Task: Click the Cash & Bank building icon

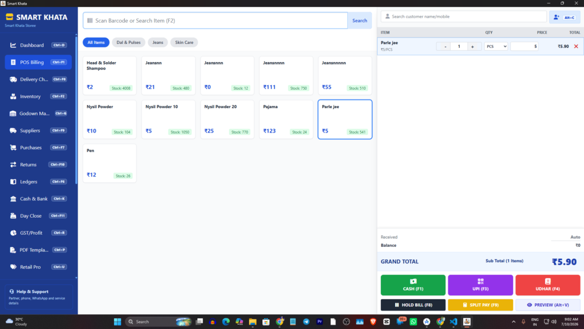Action: click(x=13, y=199)
